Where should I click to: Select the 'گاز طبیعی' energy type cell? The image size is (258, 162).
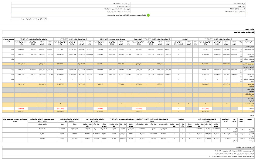tap(234, 130)
